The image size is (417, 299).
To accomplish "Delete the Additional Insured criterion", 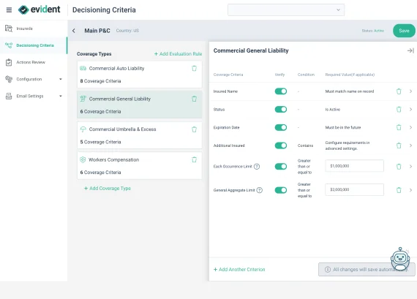I will pos(399,145).
